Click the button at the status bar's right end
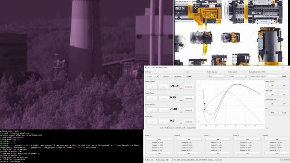 click(x=285, y=160)
